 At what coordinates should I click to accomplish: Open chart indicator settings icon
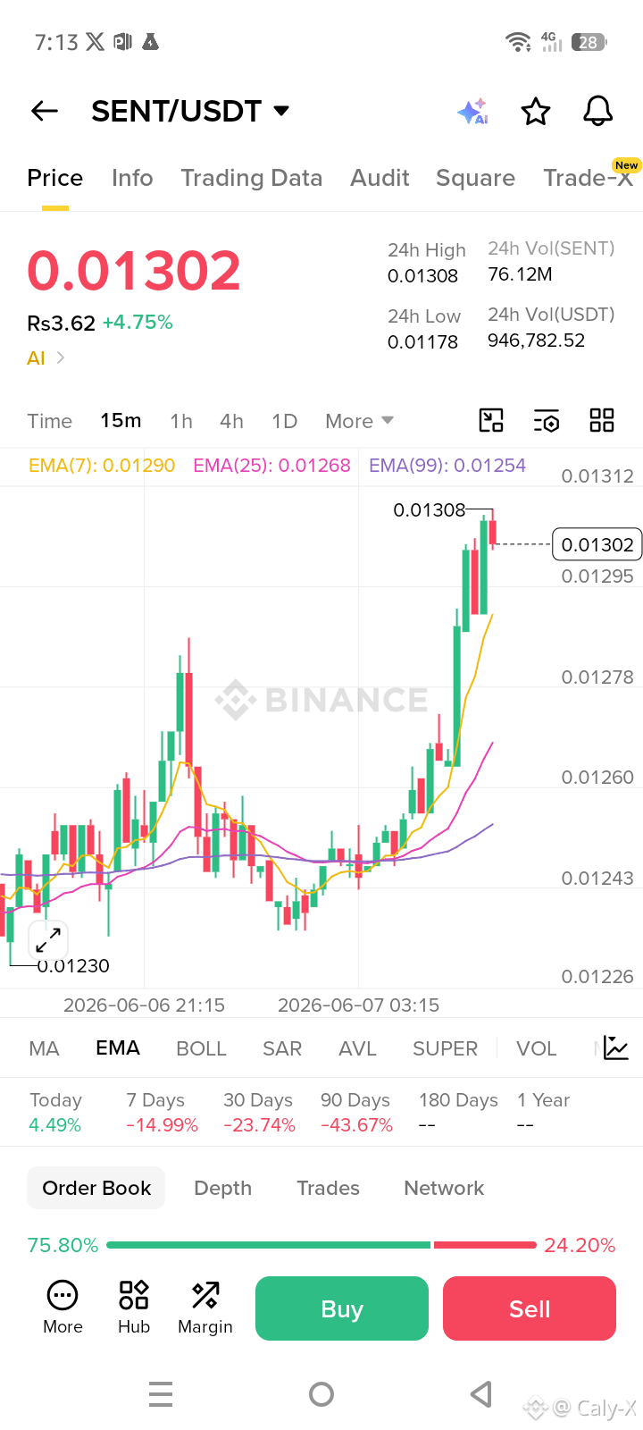(547, 421)
